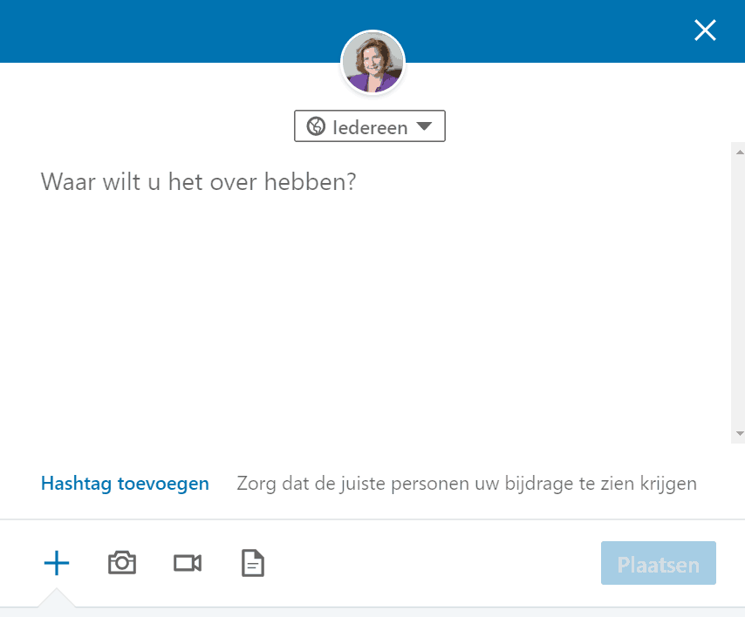Viewport: 745px width, 617px height.
Task: Click the Iedereen dropdown arrow
Action: [424, 126]
